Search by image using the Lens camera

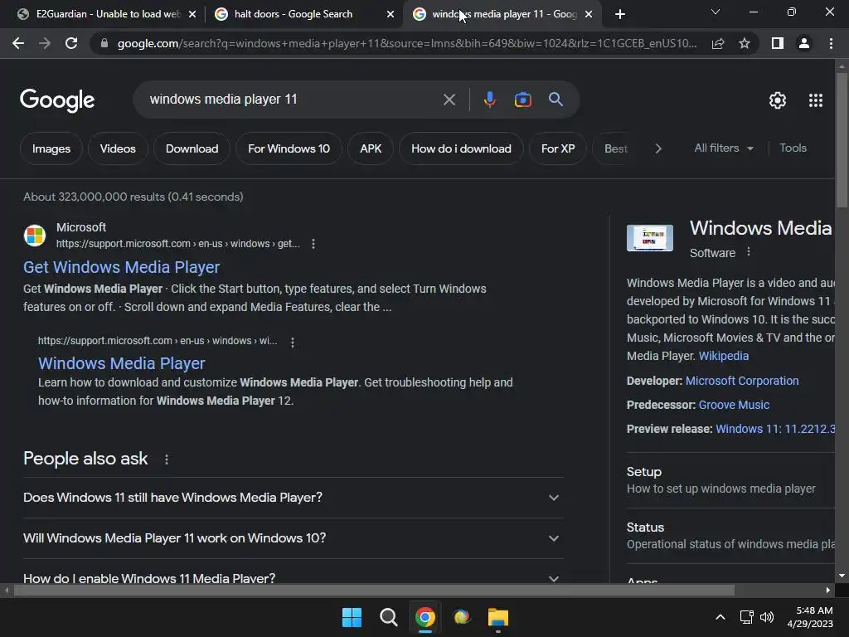pos(522,100)
